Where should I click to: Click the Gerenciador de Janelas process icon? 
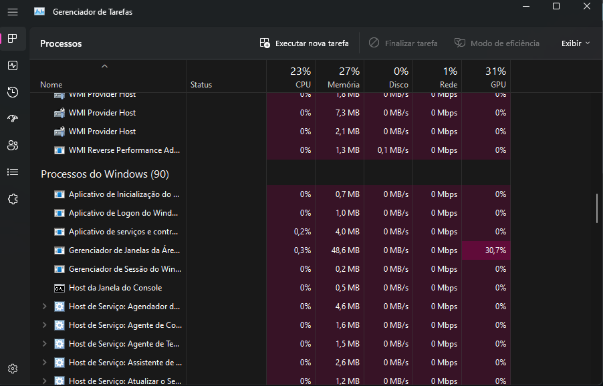(x=59, y=250)
